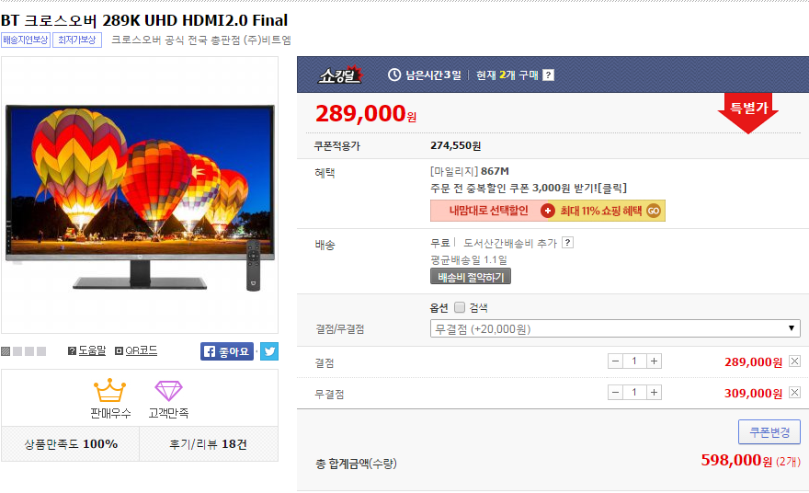Open the 도움말 help icon

click(86, 350)
